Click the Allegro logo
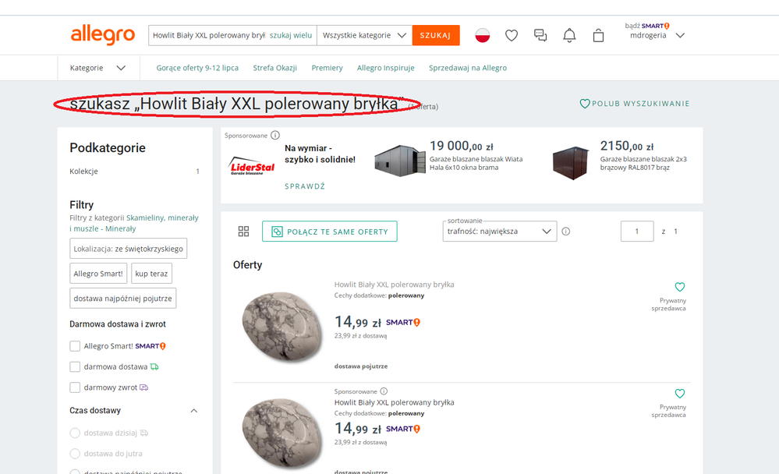The height and width of the screenshot is (474, 779). (103, 35)
